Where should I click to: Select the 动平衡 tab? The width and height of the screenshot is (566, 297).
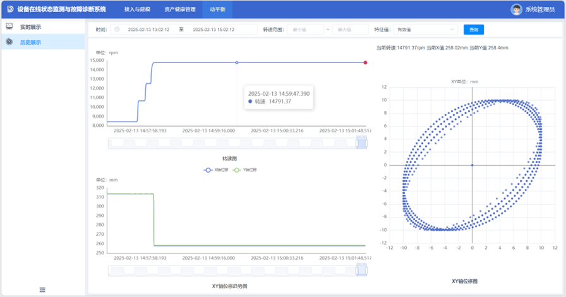(217, 9)
